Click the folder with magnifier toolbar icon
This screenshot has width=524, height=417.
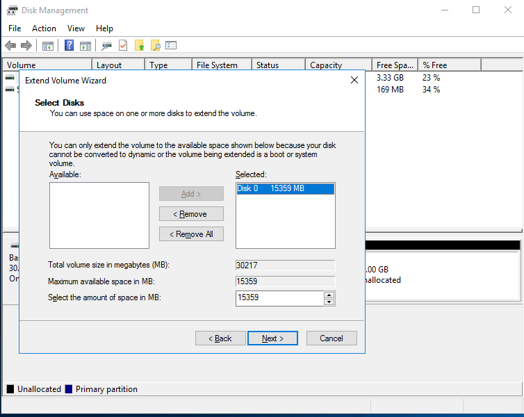156,46
